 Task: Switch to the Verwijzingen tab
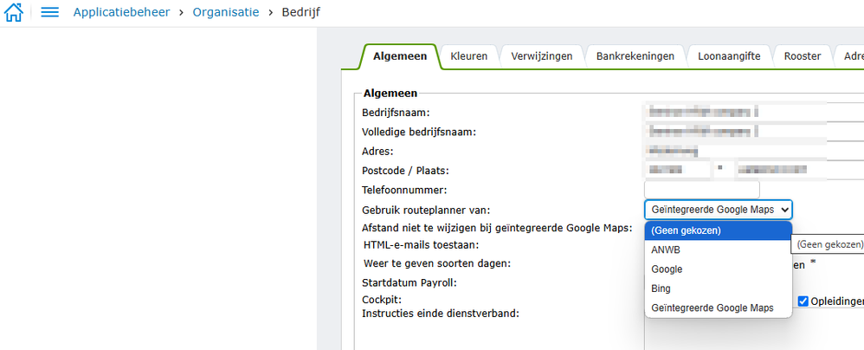(x=542, y=56)
